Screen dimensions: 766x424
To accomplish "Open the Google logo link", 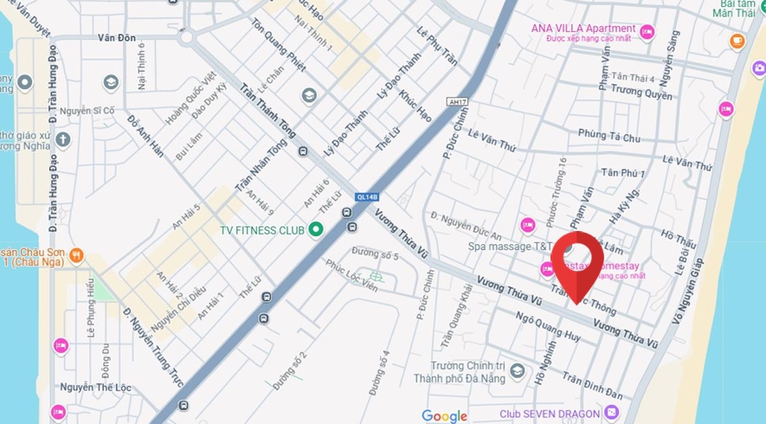I will [445, 415].
